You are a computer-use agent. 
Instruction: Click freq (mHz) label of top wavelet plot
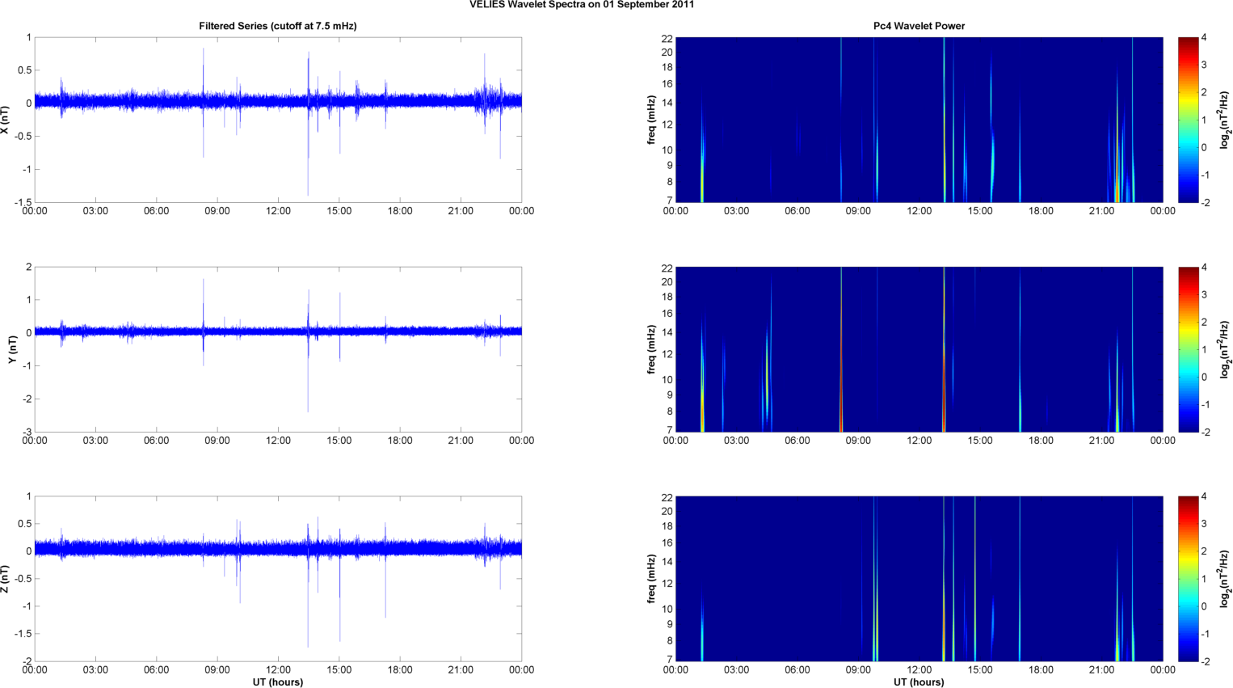pyautogui.click(x=651, y=120)
